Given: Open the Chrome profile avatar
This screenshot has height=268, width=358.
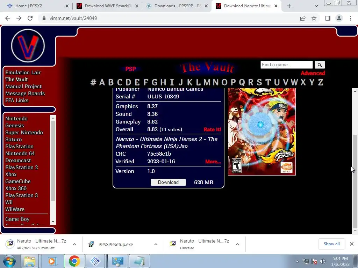Looking at the screenshot, I should (x=339, y=18).
